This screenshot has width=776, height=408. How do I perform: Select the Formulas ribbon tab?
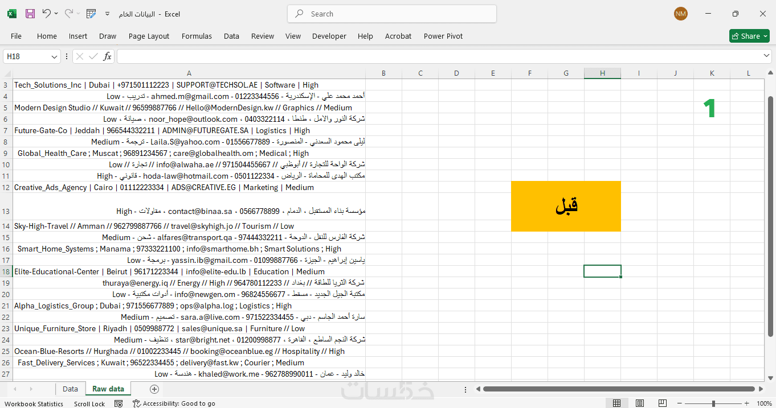pyautogui.click(x=197, y=36)
